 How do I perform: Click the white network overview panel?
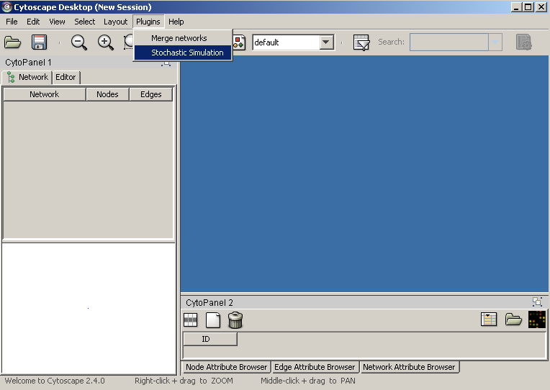[89, 308]
